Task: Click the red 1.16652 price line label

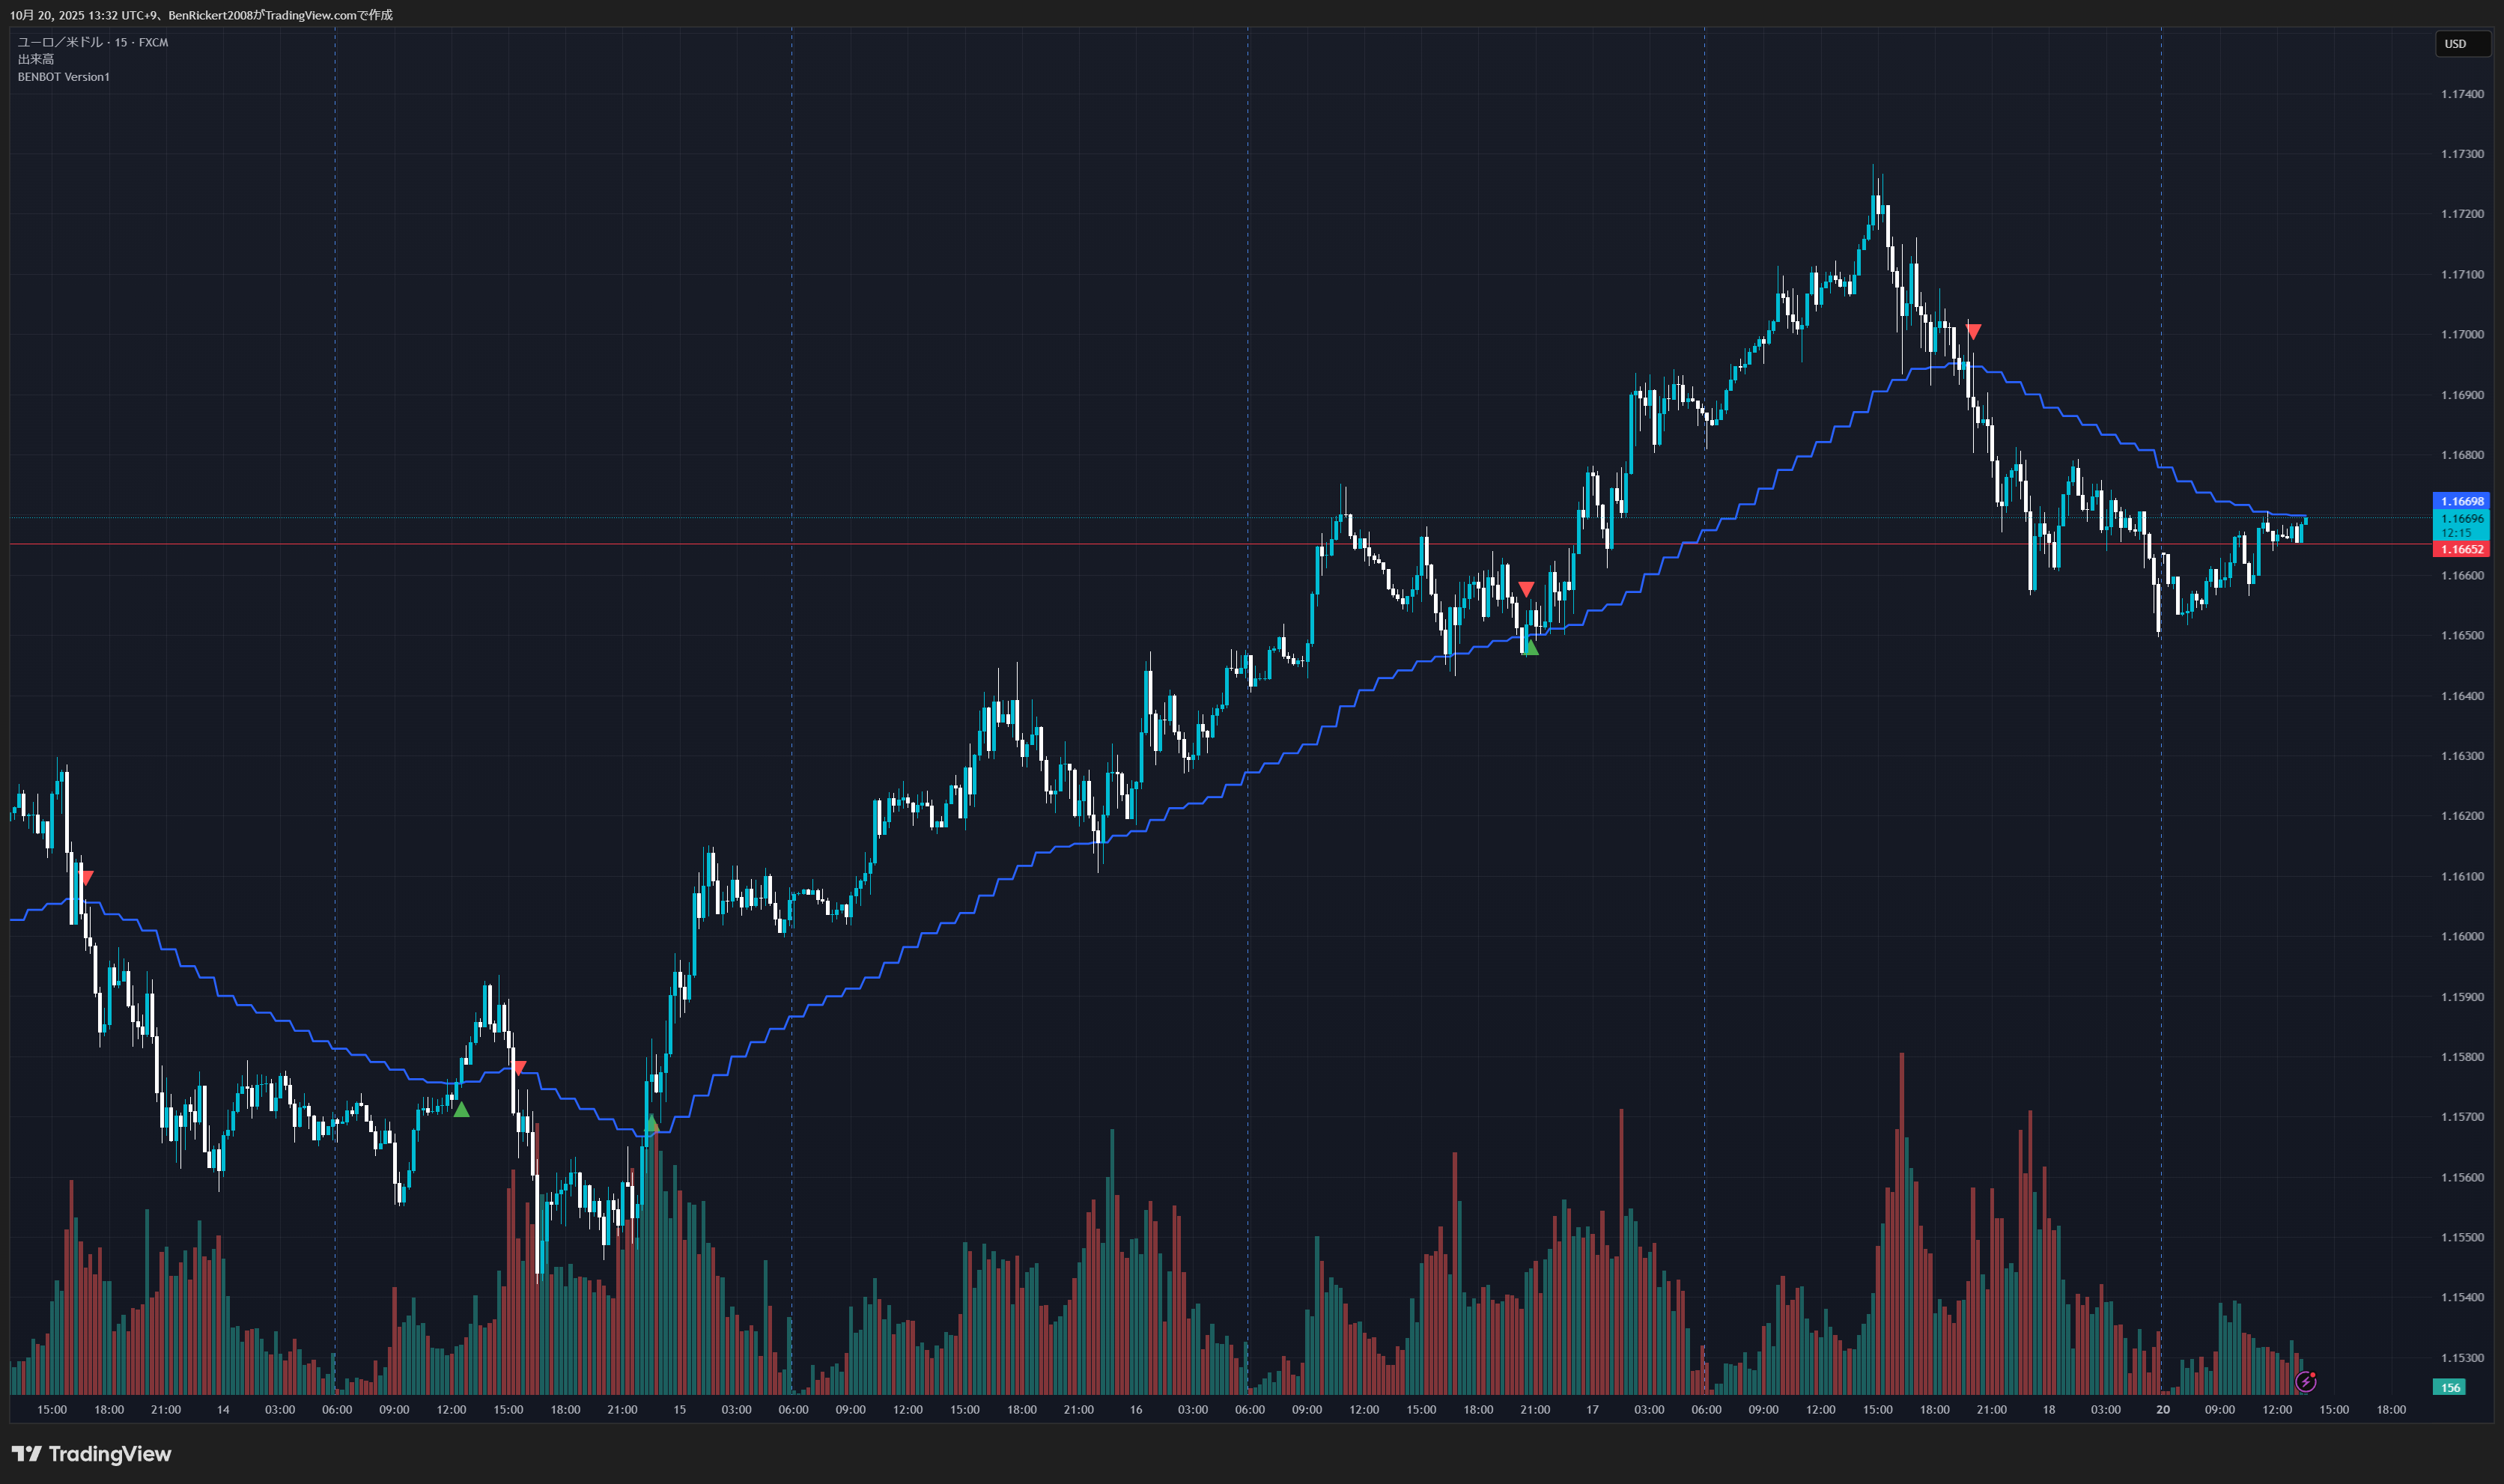Action: pos(2461,549)
